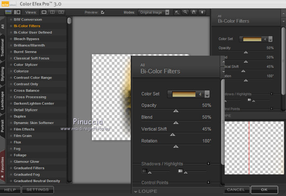Click the HELP button
286x196 pixels.
pyautogui.click(x=10, y=190)
